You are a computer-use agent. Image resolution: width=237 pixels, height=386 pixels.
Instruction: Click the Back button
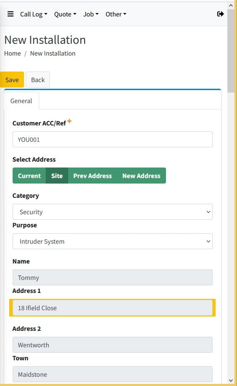pos(38,80)
